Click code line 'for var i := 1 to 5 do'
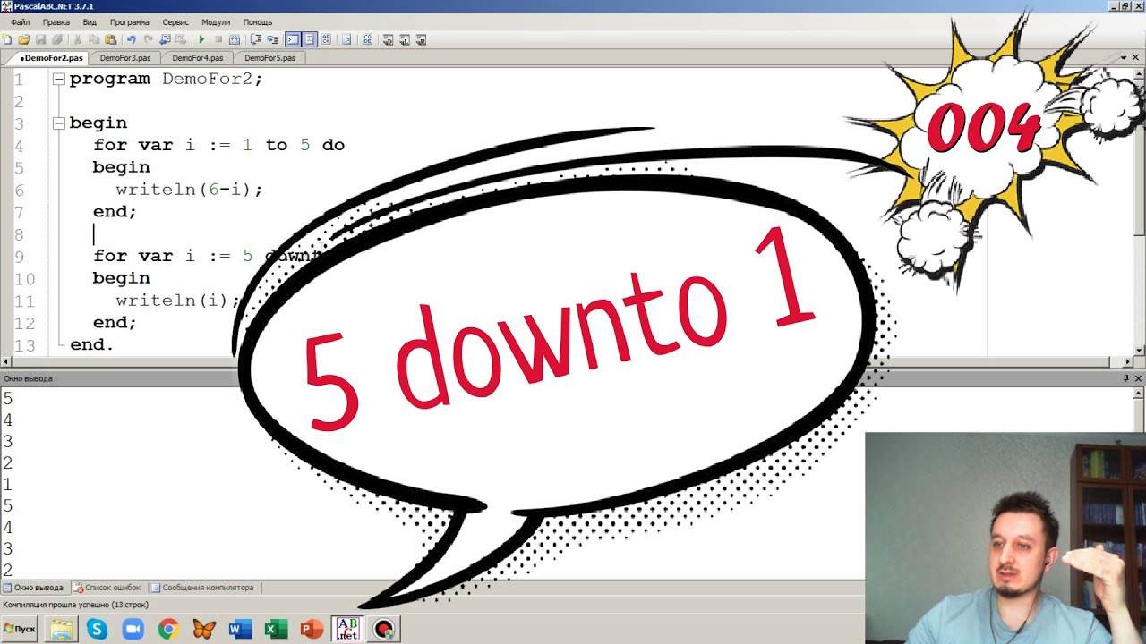The width and height of the screenshot is (1146, 644). click(x=218, y=145)
